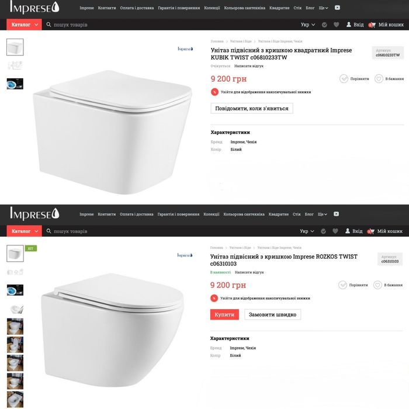This screenshot has width=409, height=409.
Task: Select blue flush thumbnail of KUBIK gallery
Action: (x=15, y=84)
